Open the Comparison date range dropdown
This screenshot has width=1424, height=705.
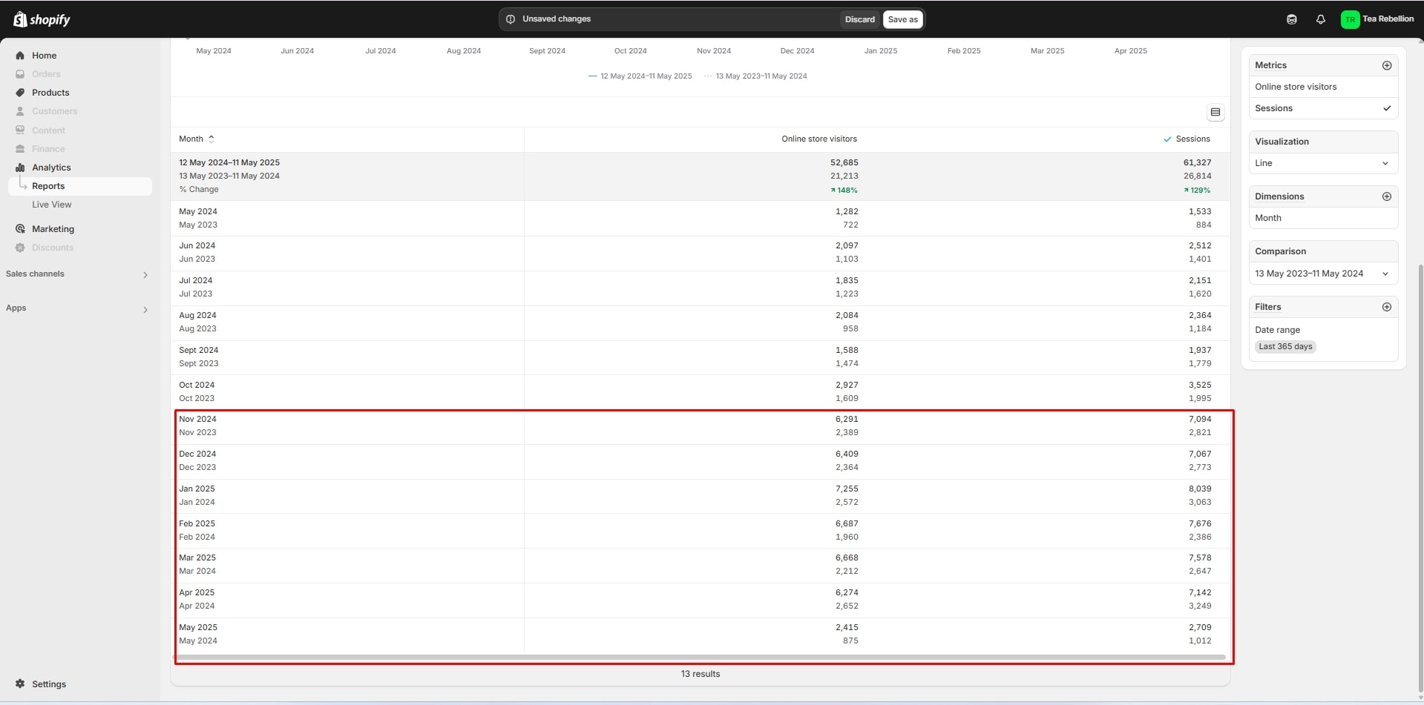point(1322,274)
